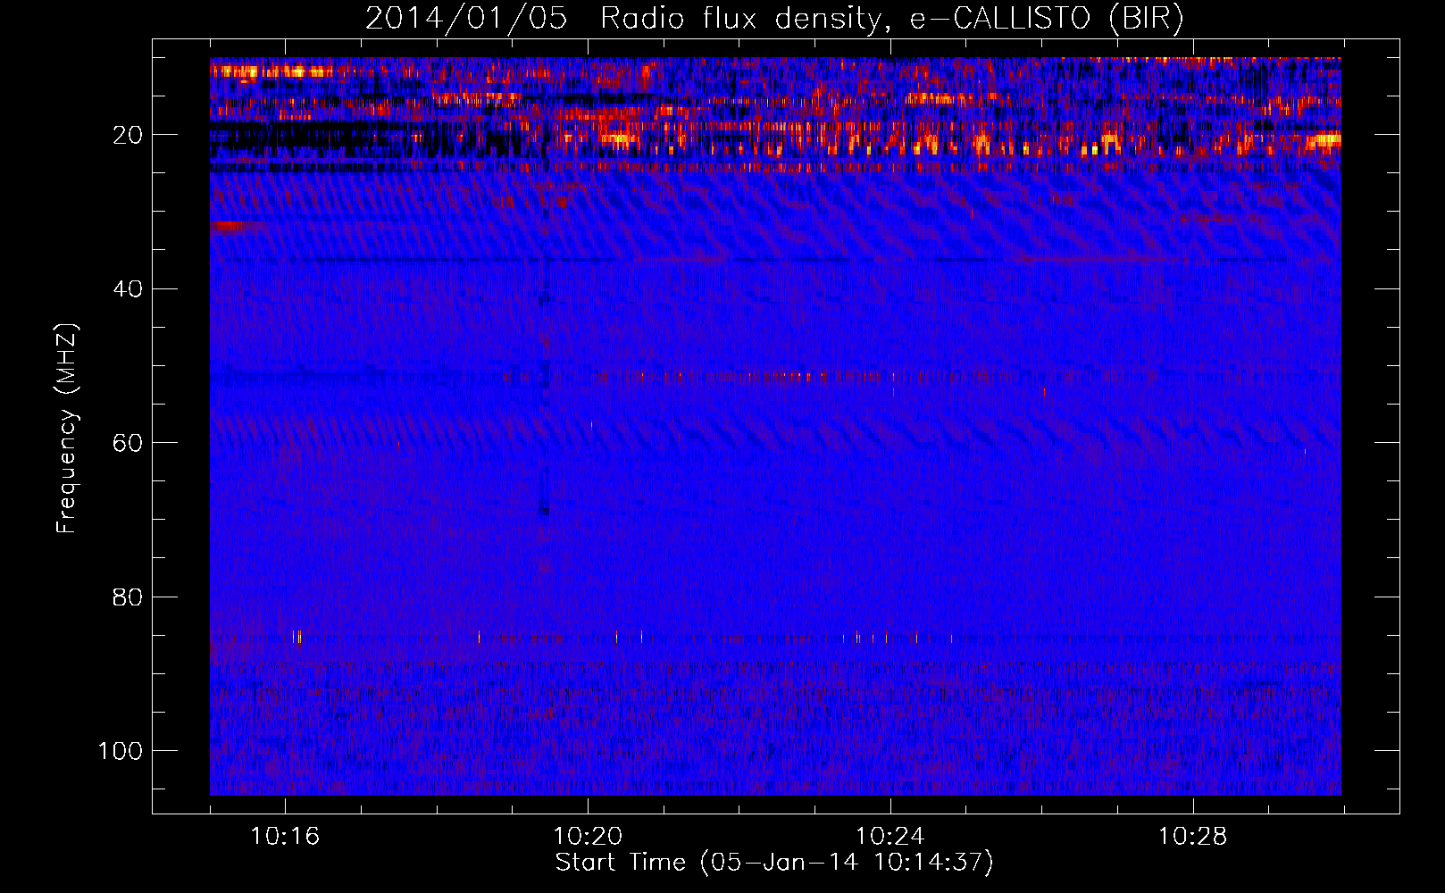Click the 80 MHz frequency tick label
This screenshot has height=893, width=1445.
pos(128,597)
